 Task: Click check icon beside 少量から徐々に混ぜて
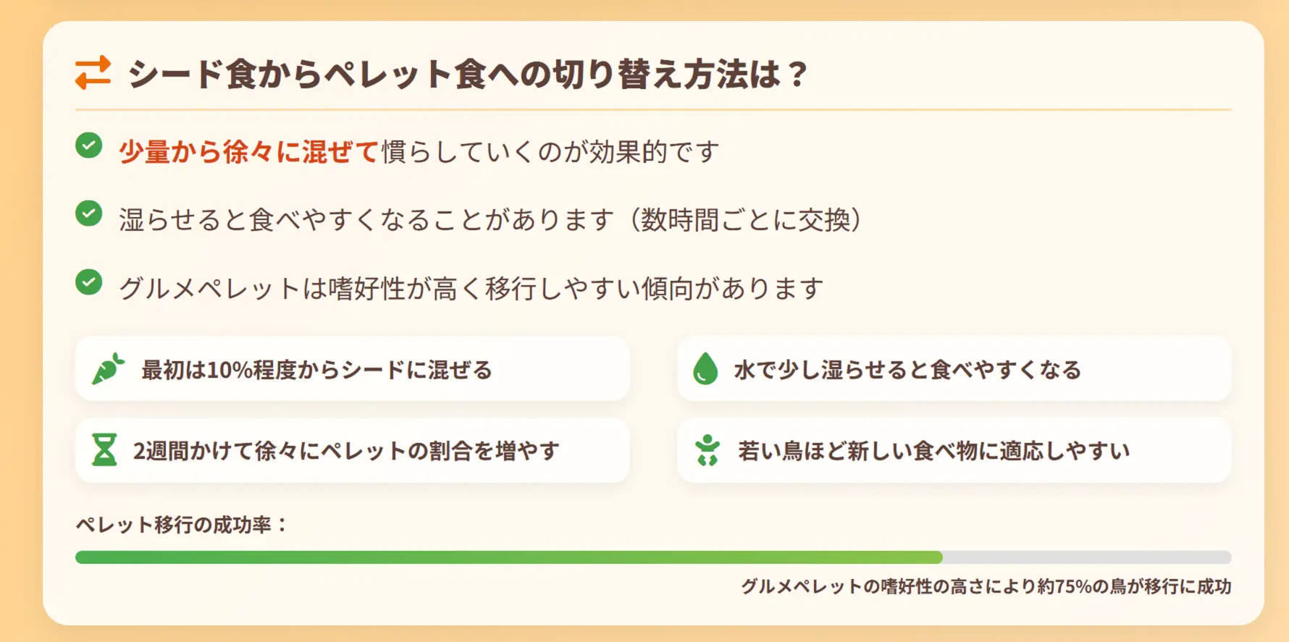coord(89,145)
